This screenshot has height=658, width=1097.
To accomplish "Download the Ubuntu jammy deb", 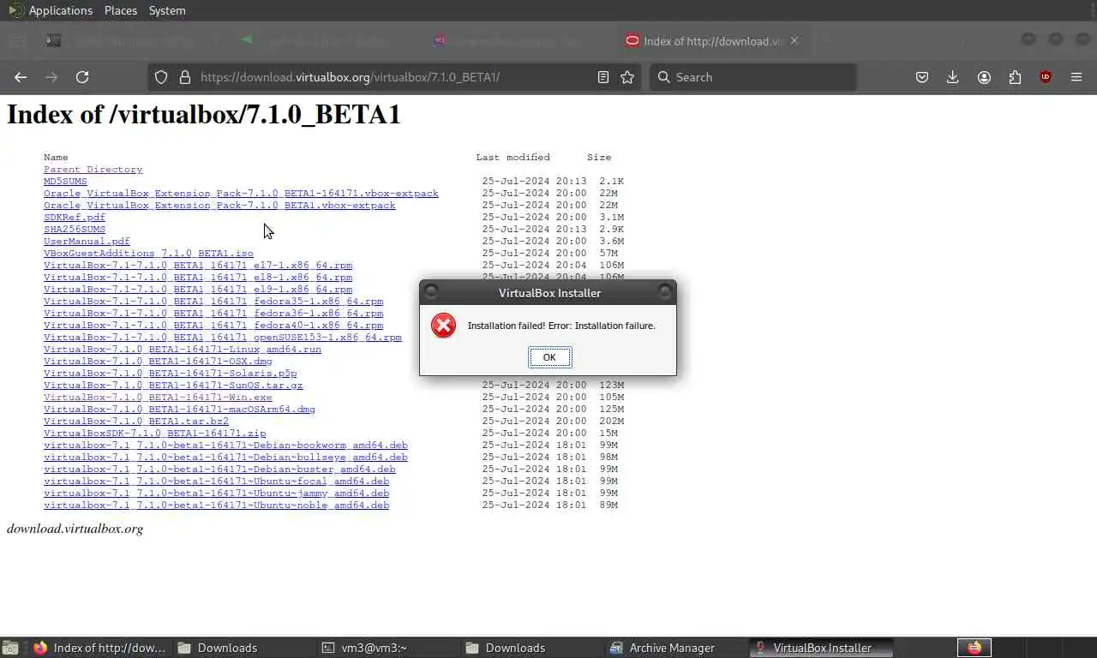I will (x=216, y=493).
